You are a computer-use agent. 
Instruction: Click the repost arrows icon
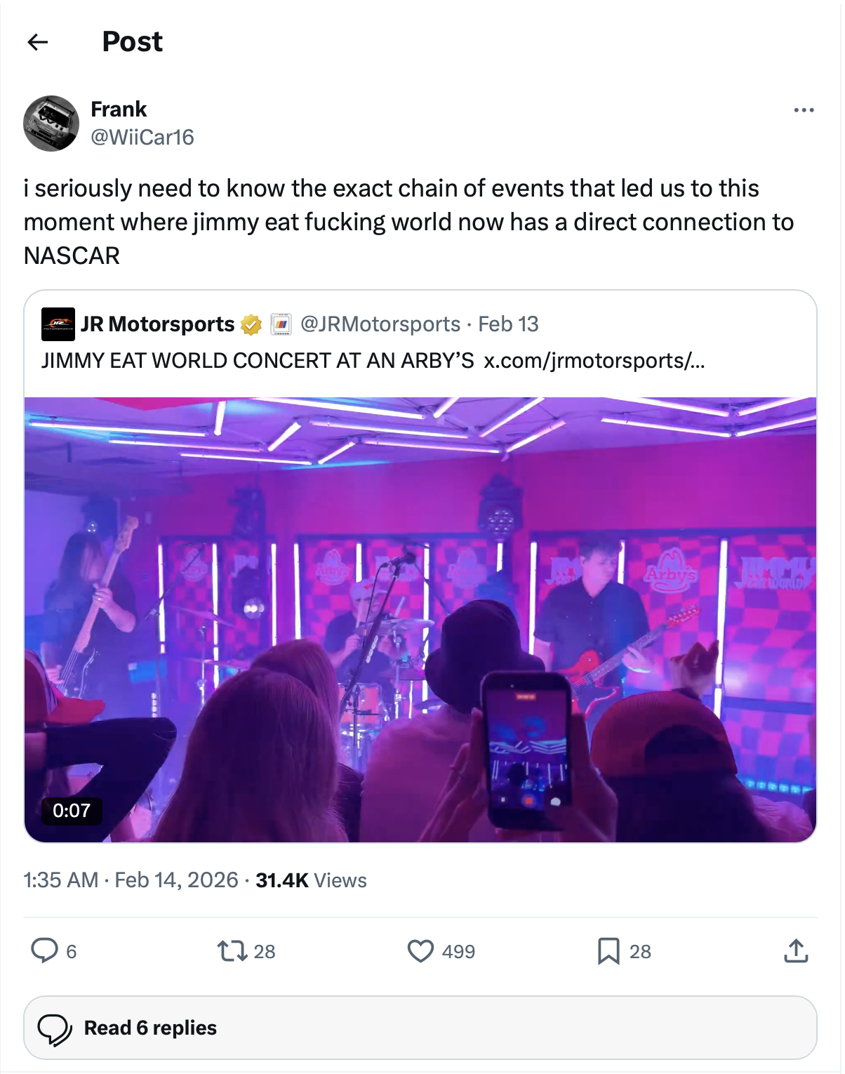coord(232,951)
